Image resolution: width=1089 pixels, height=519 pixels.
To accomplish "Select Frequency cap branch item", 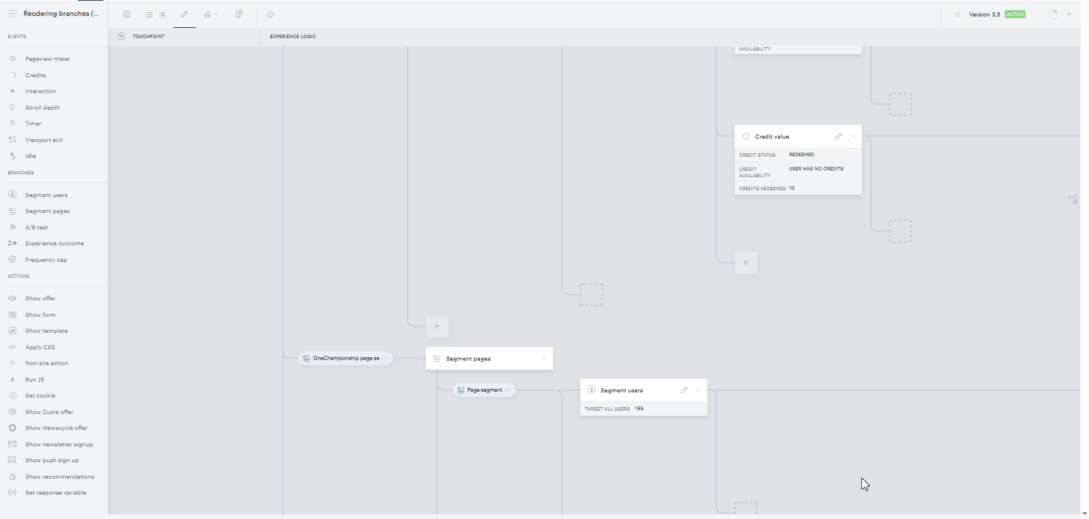I will click(46, 259).
